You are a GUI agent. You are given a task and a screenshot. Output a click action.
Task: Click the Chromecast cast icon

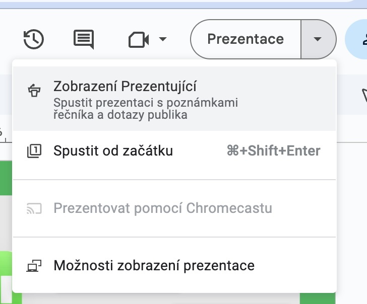[34, 208]
